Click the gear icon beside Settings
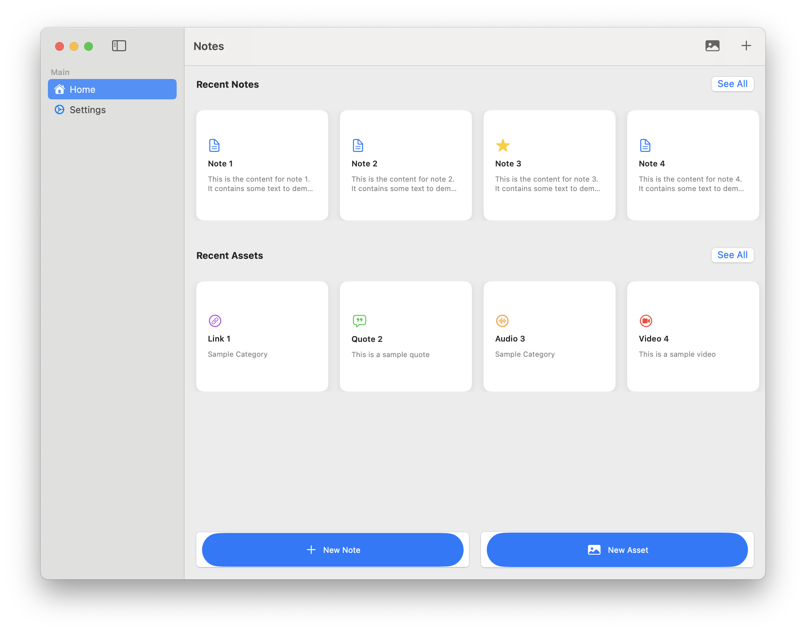806x633 pixels. [x=59, y=110]
